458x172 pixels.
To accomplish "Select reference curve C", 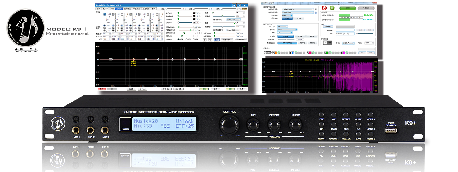I will pos(309,53).
